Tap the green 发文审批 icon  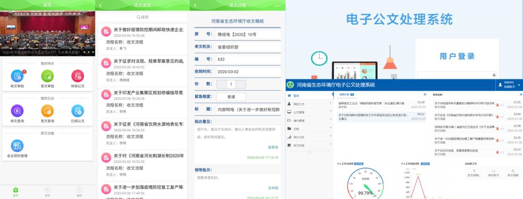coord(47,76)
